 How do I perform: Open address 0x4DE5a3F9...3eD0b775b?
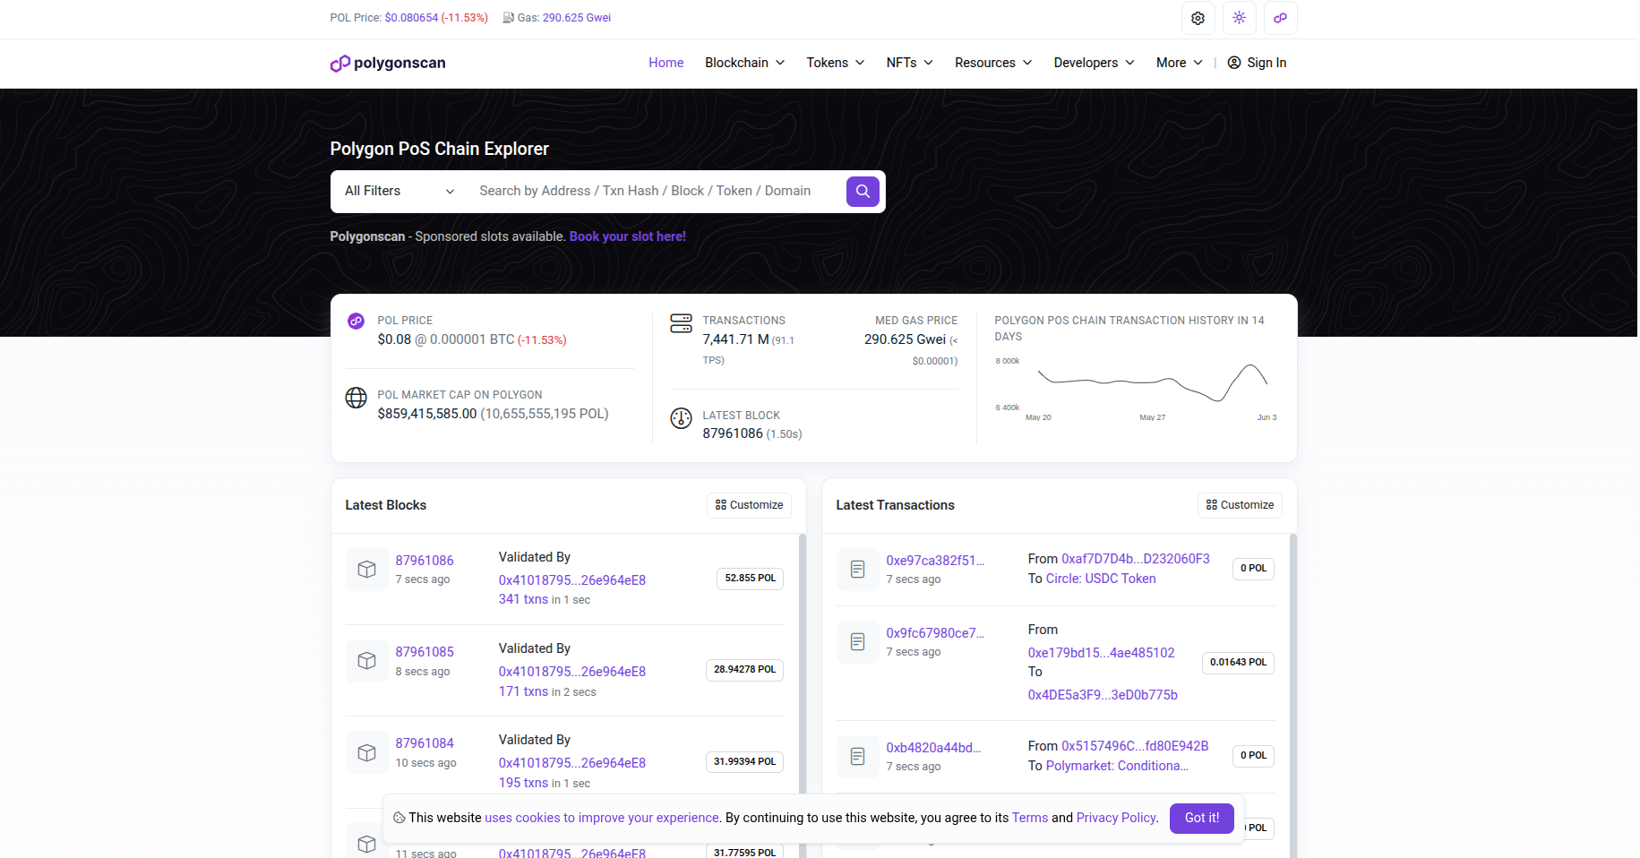[x=1103, y=695]
